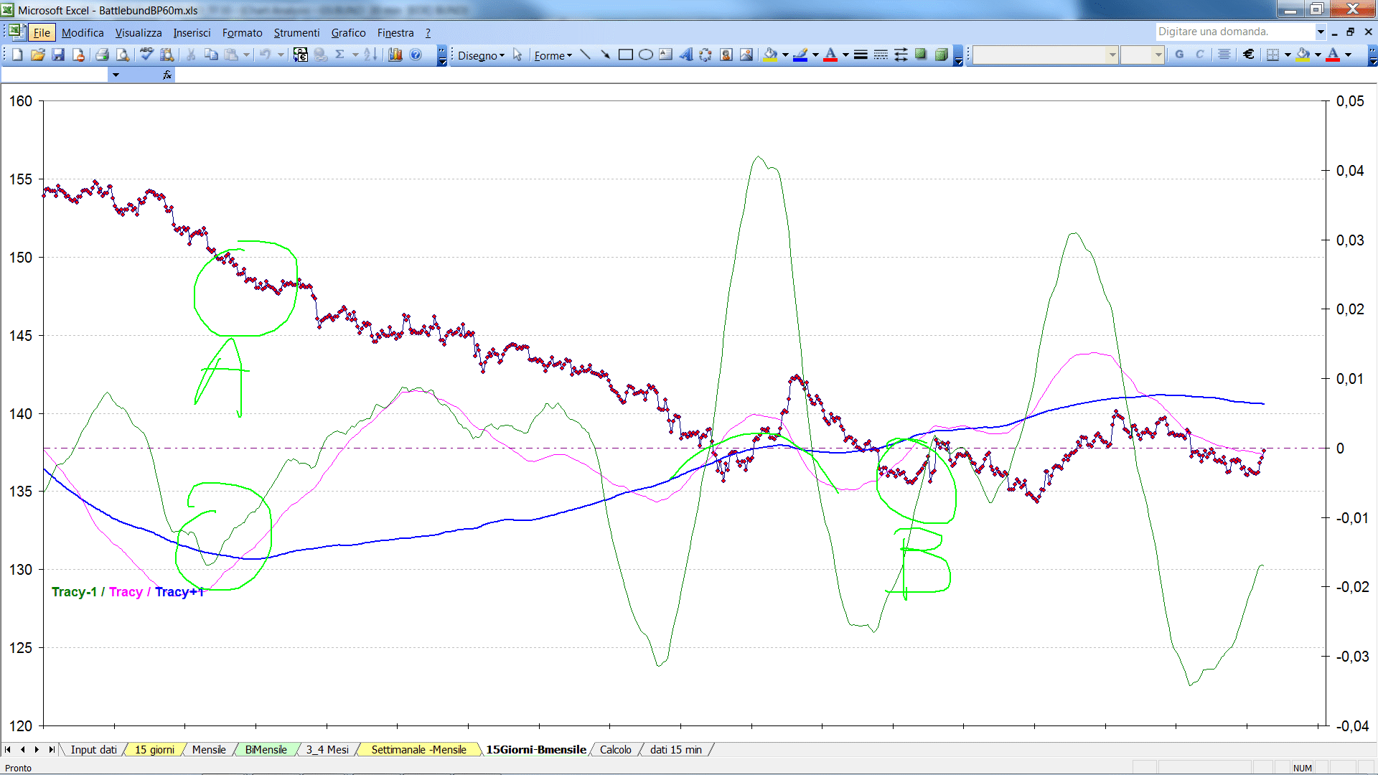Insert WordArt object

pyautogui.click(x=686, y=55)
